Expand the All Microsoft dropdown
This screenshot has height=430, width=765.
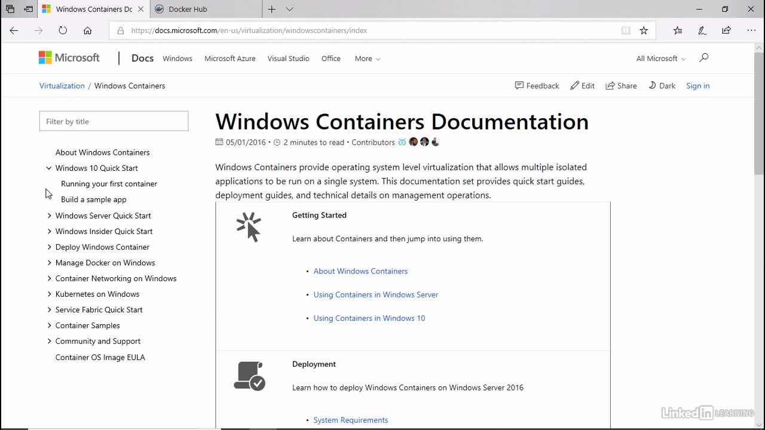(661, 59)
